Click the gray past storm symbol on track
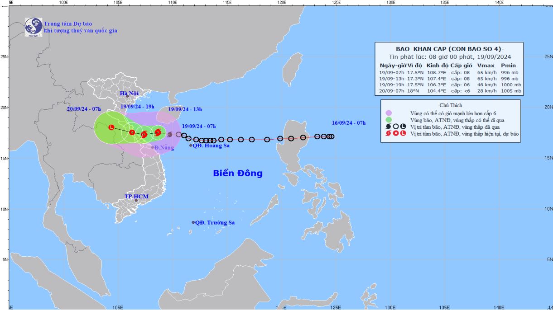 (170, 134)
